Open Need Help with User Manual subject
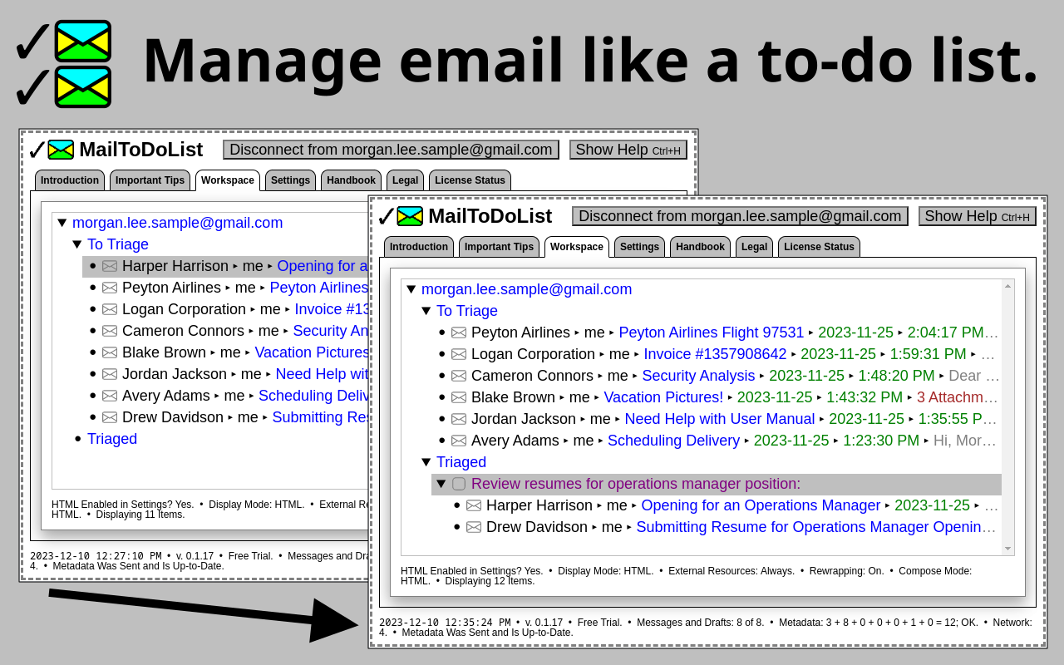 [720, 419]
